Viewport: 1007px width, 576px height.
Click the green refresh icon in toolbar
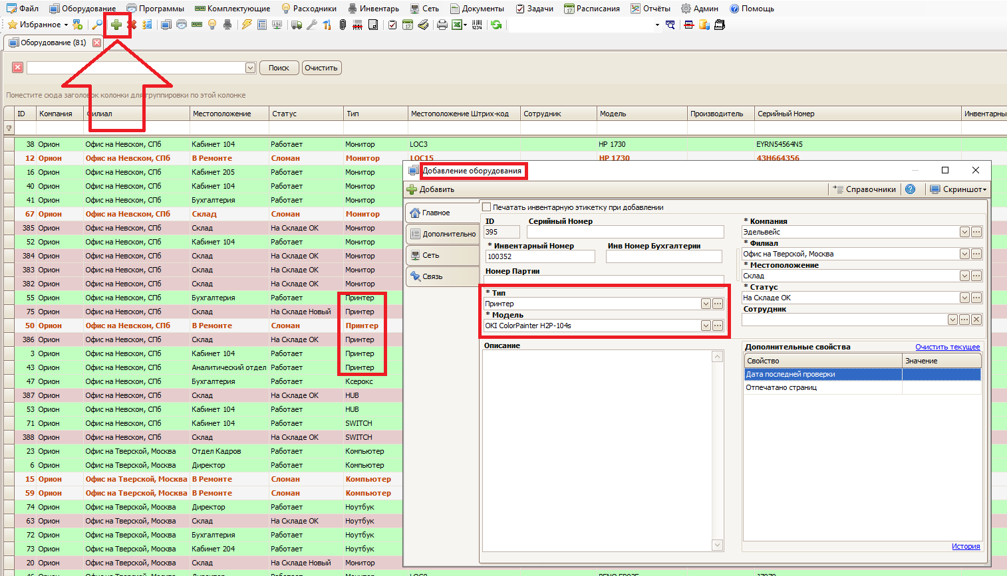click(496, 25)
